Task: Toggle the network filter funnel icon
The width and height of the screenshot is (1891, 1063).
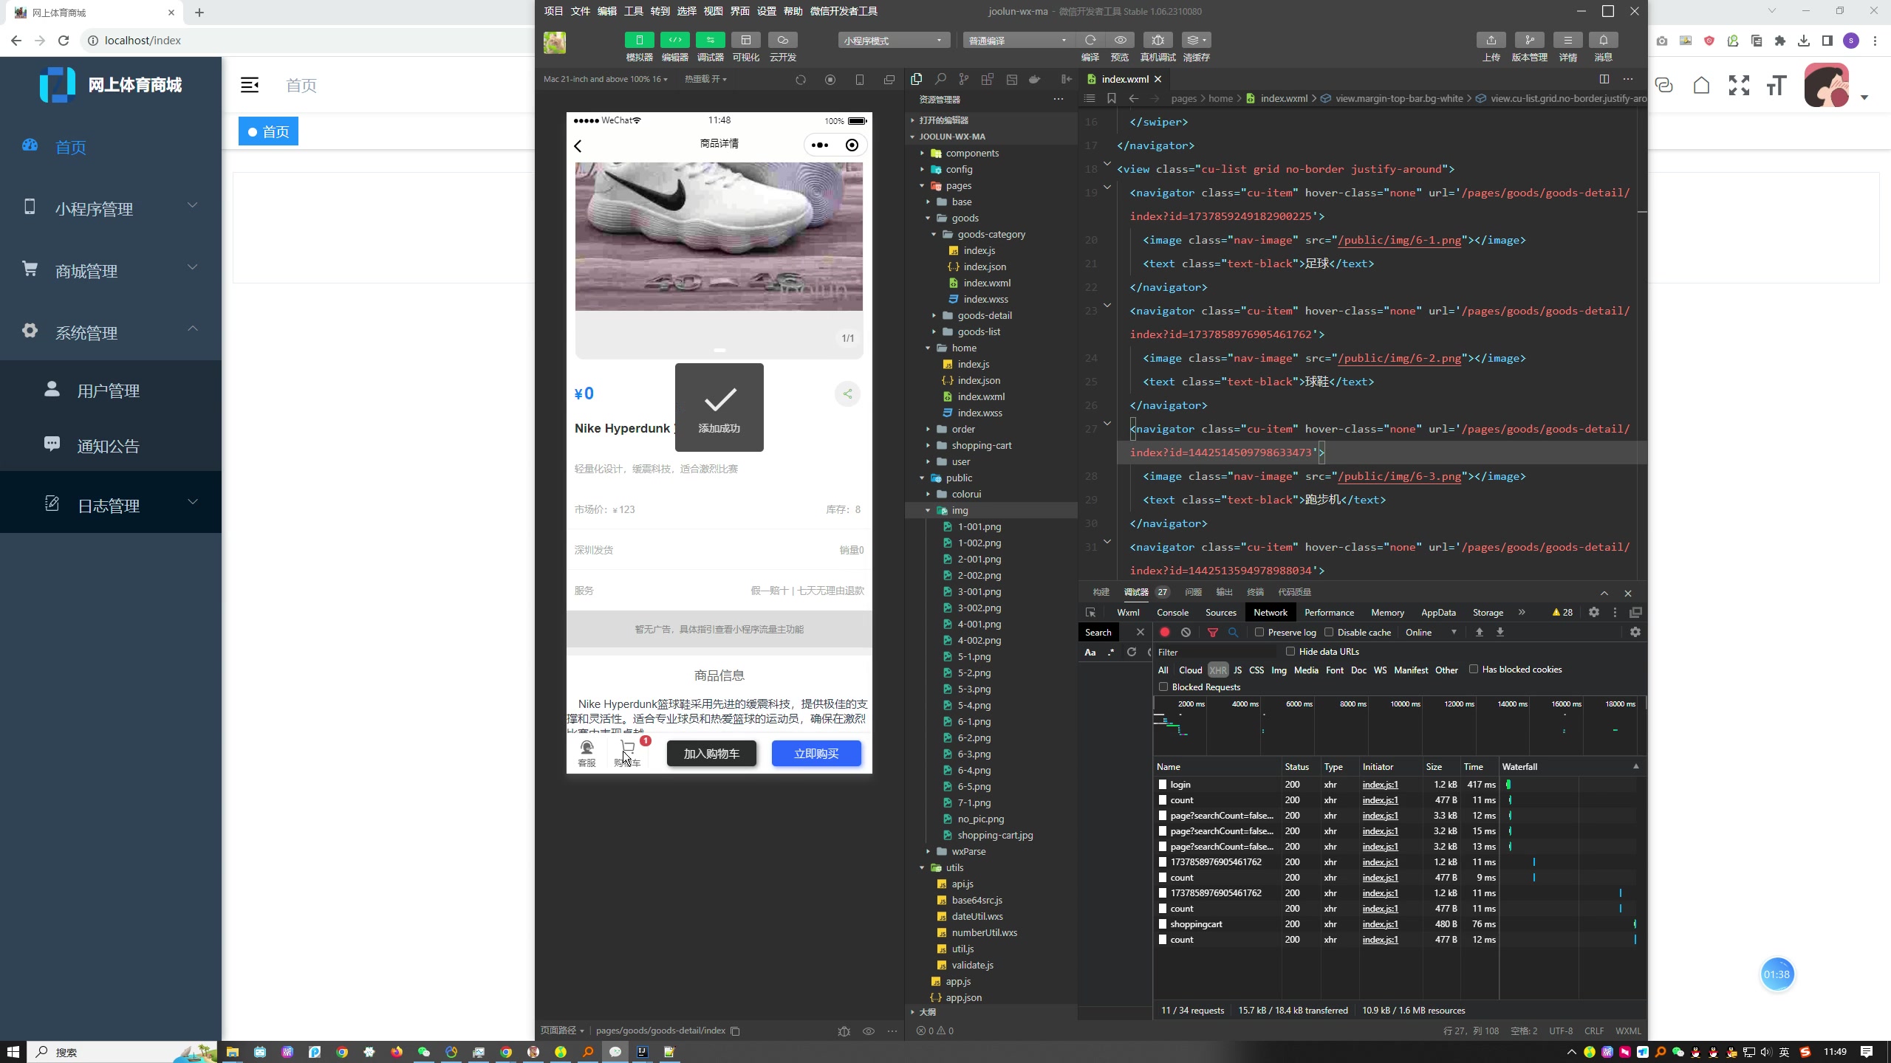Action: coord(1212,632)
